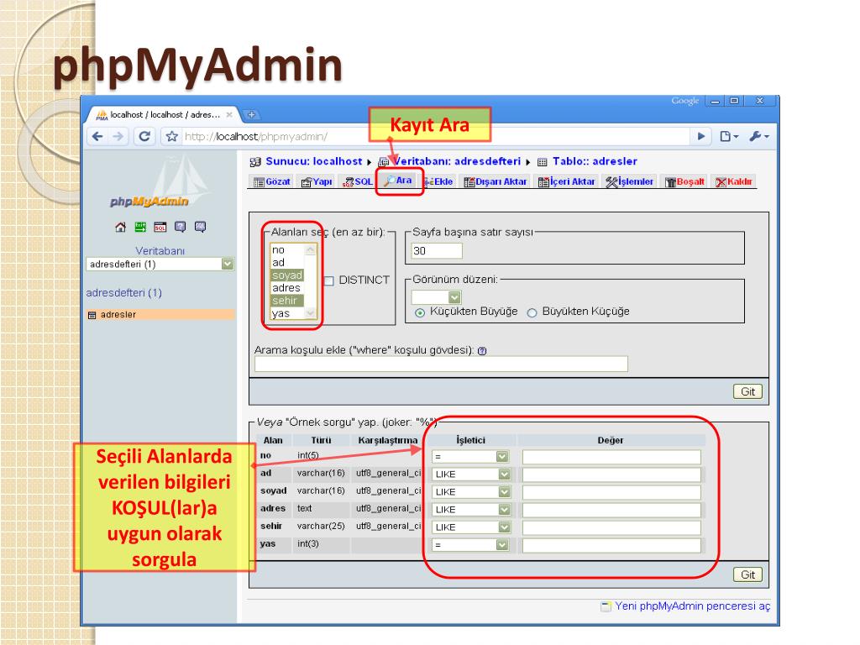Screen dimensions: 860x645
Task: Click the field list scrollbar down arrow
Action: click(x=311, y=313)
